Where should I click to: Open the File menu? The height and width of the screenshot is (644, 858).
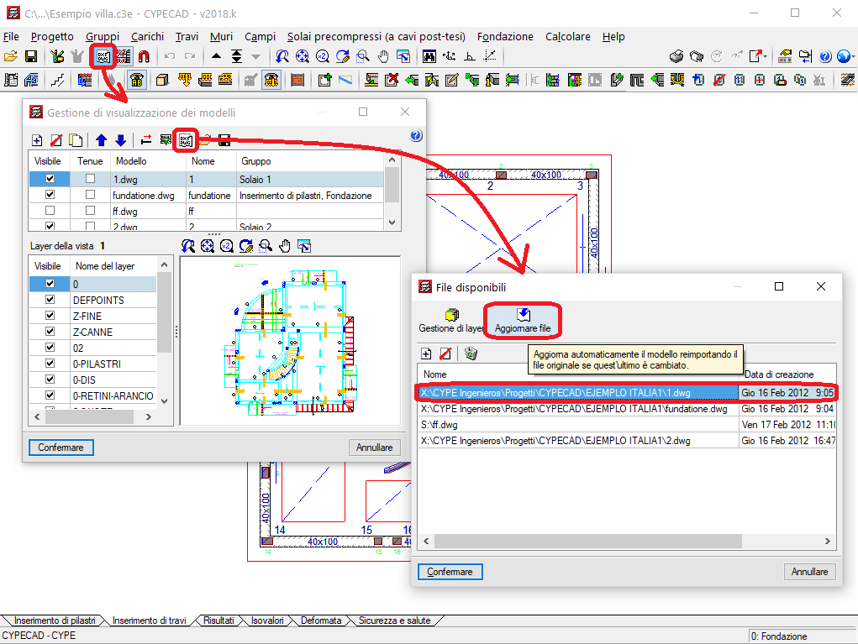(x=11, y=37)
